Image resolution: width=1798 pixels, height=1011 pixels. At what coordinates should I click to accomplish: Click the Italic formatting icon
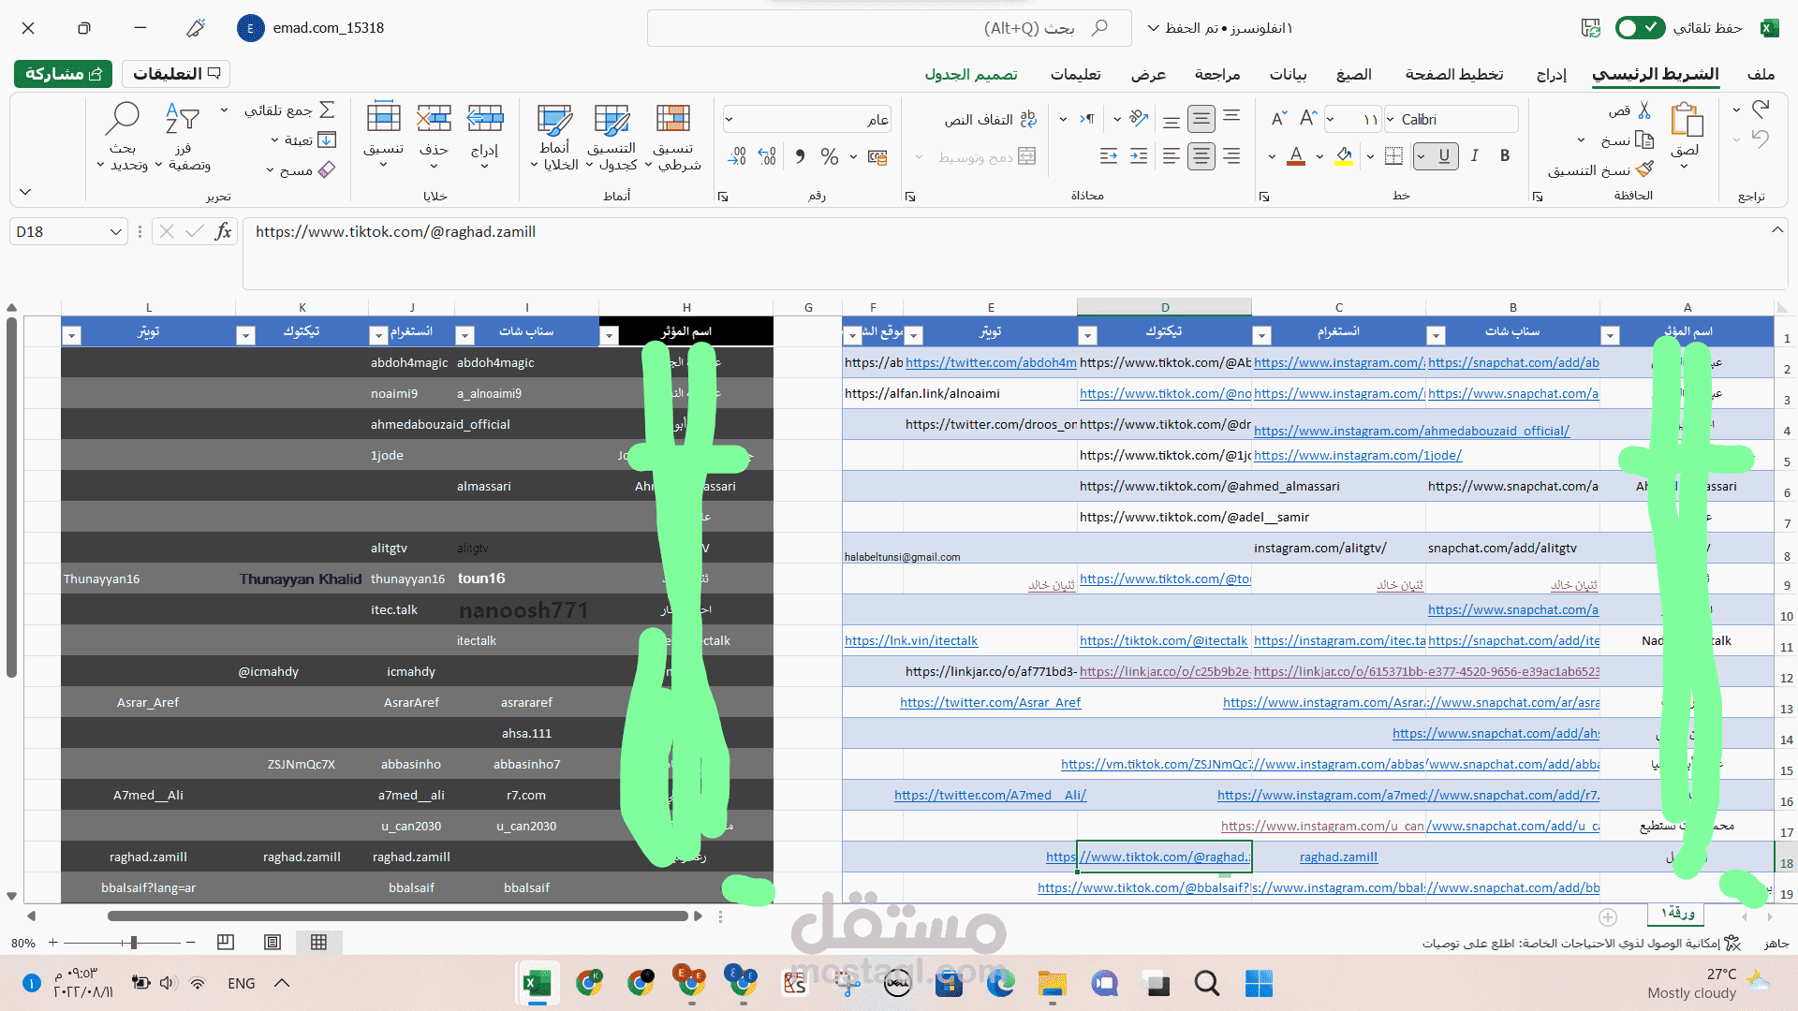pyautogui.click(x=1474, y=155)
